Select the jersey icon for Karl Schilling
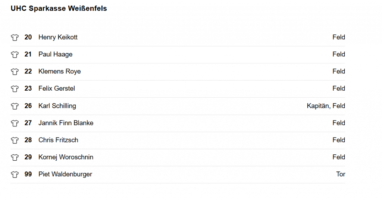Screen dimensions: 382x198 (x=15, y=106)
